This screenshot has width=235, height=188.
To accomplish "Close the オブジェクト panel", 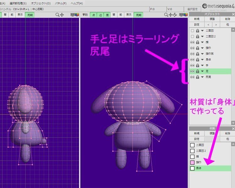I will click(x=233, y=14).
